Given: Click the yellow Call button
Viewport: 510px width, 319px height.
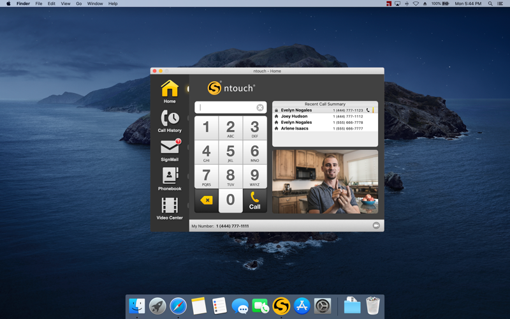Looking at the screenshot, I should pyautogui.click(x=254, y=200).
